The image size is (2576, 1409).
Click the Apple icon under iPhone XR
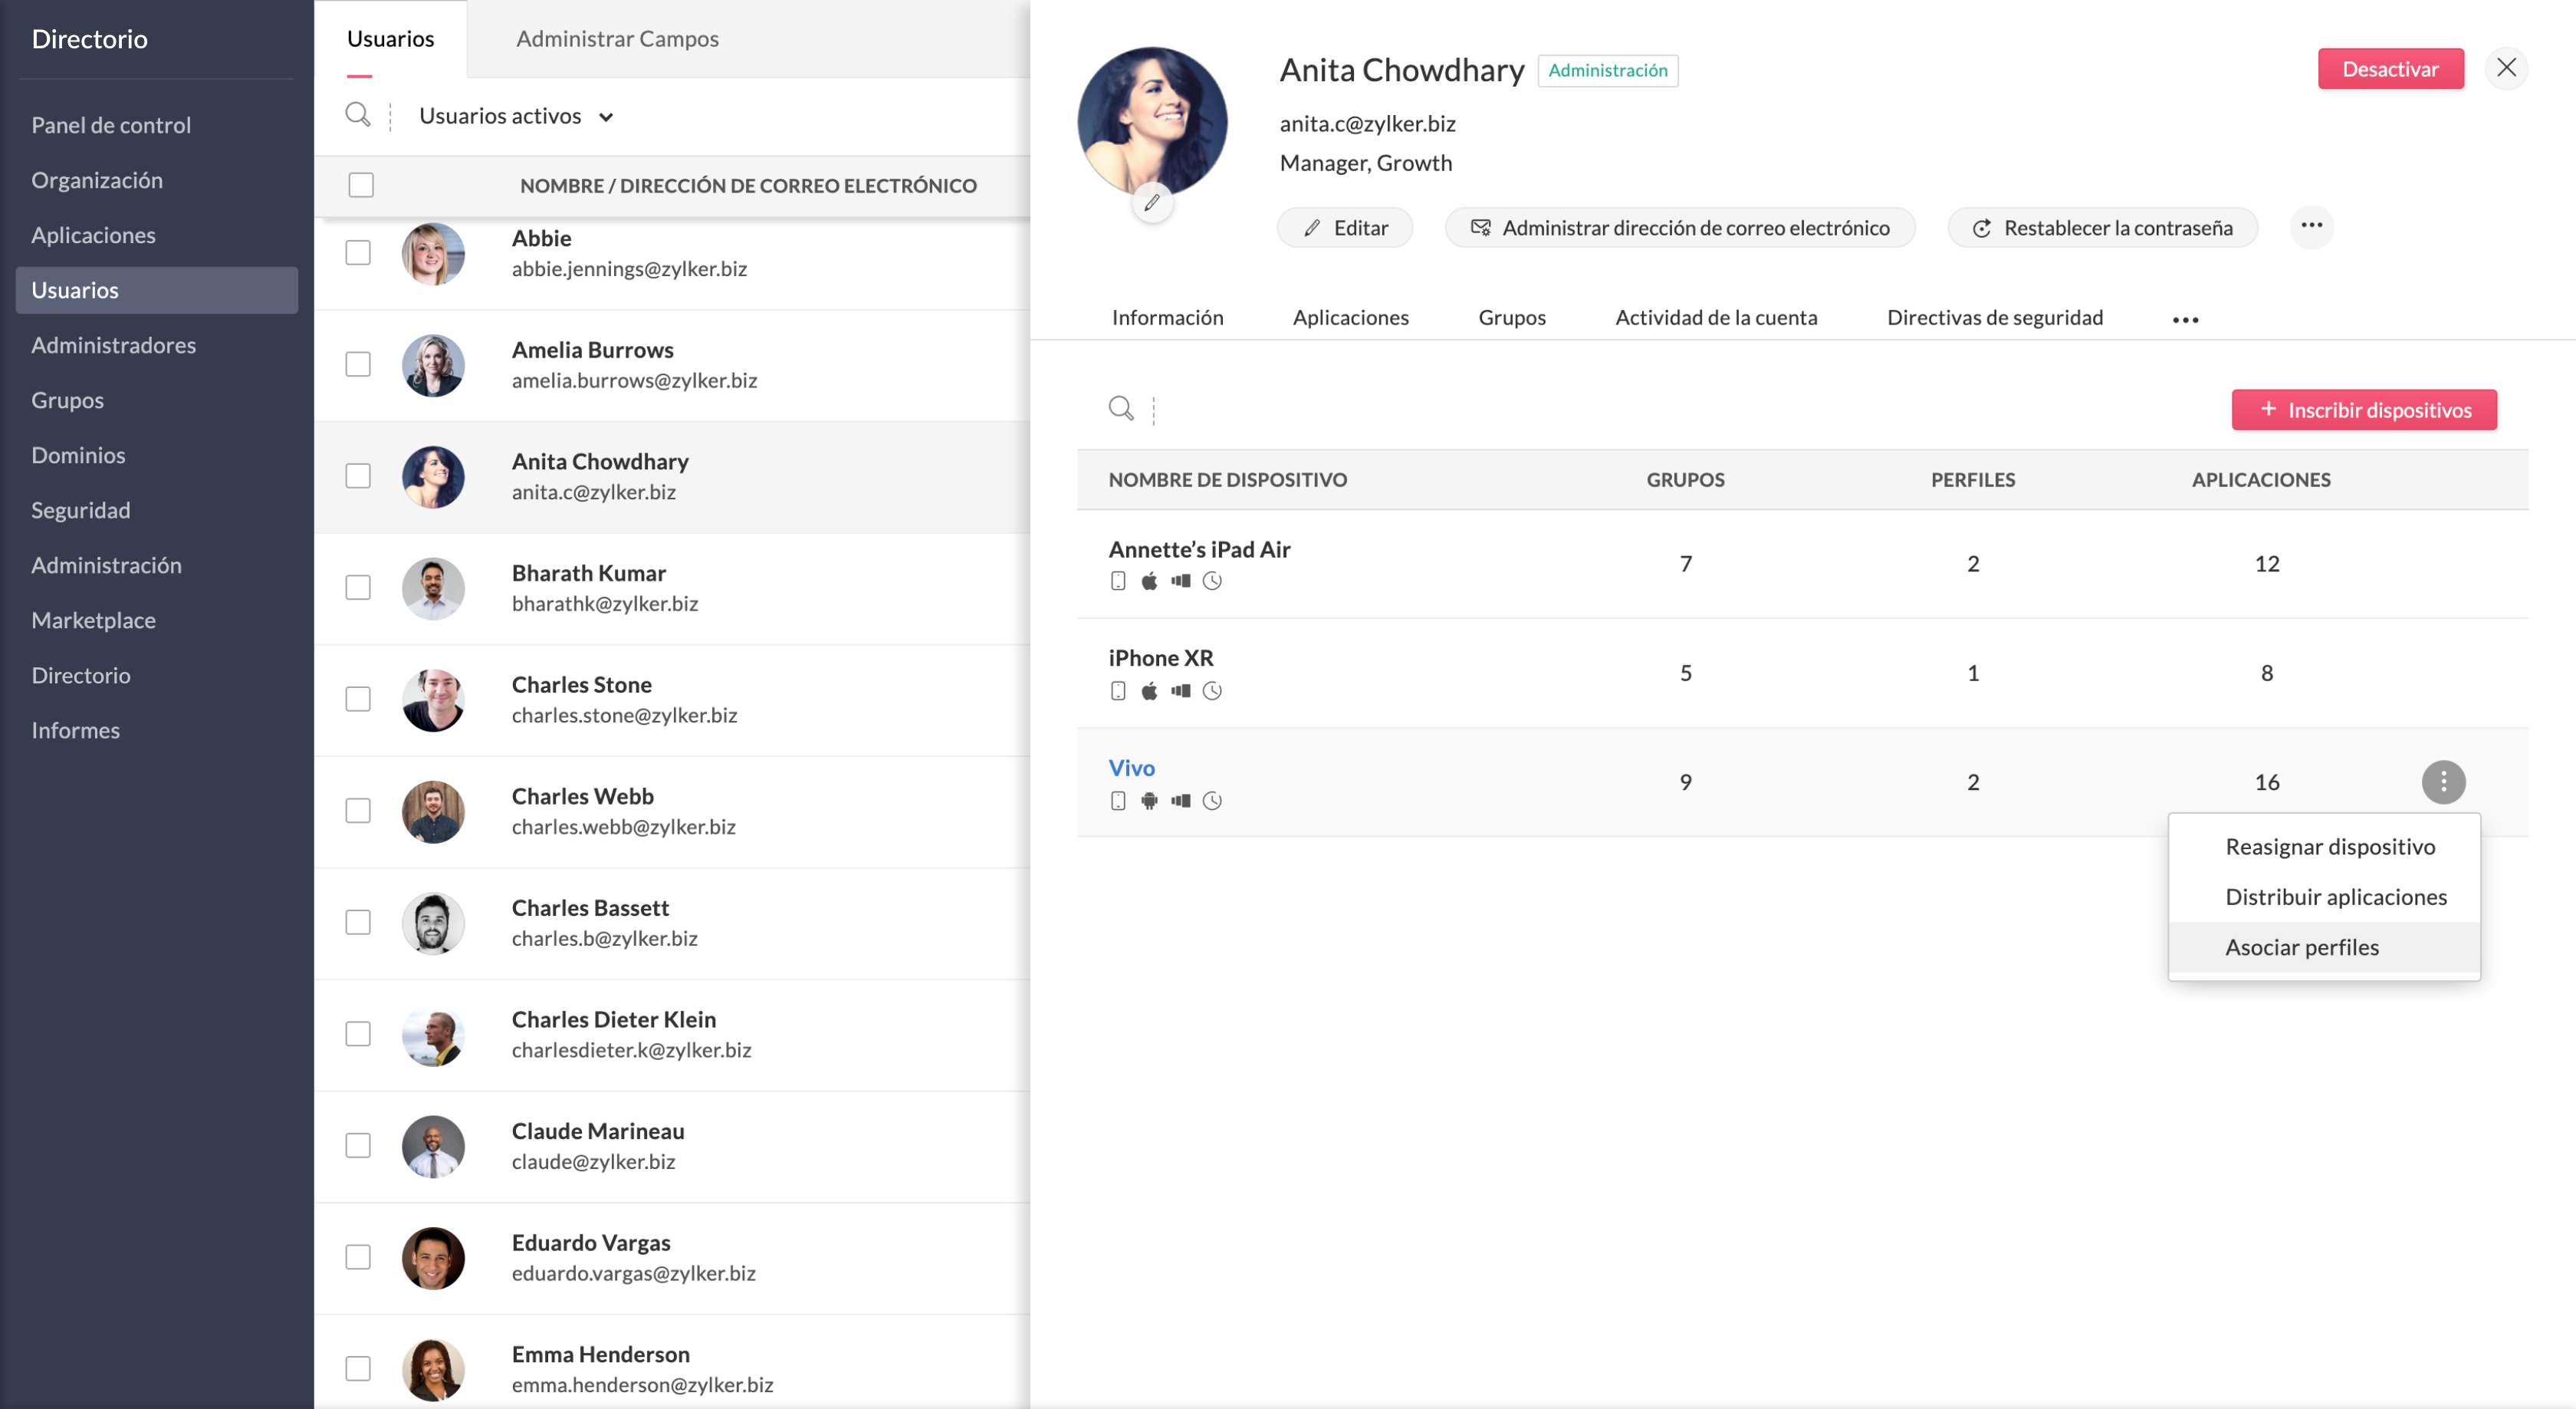click(x=1149, y=690)
